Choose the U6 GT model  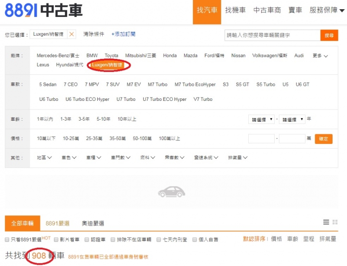pyautogui.click(x=303, y=84)
